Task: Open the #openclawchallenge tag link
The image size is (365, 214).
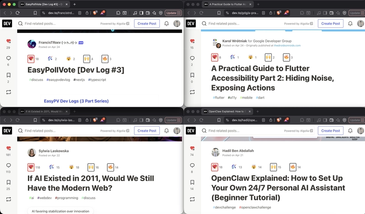Action: pos(255,207)
